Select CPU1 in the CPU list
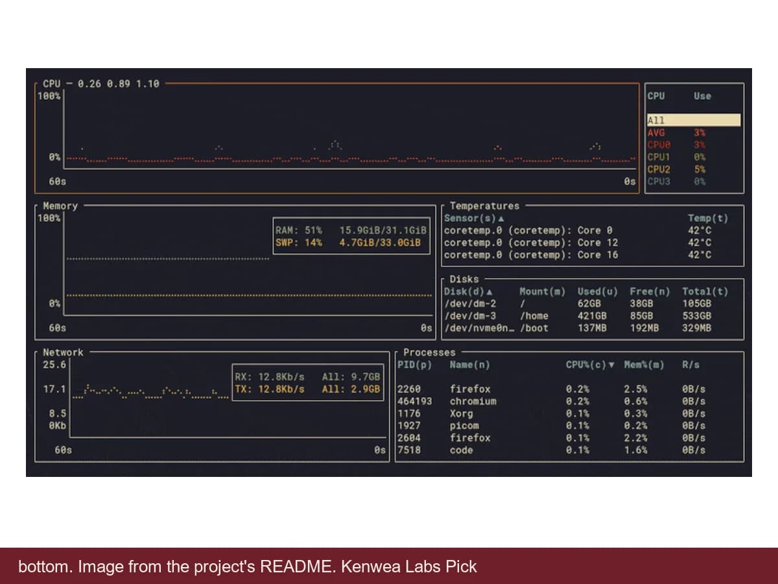Image resolution: width=778 pixels, height=584 pixels. click(x=693, y=157)
